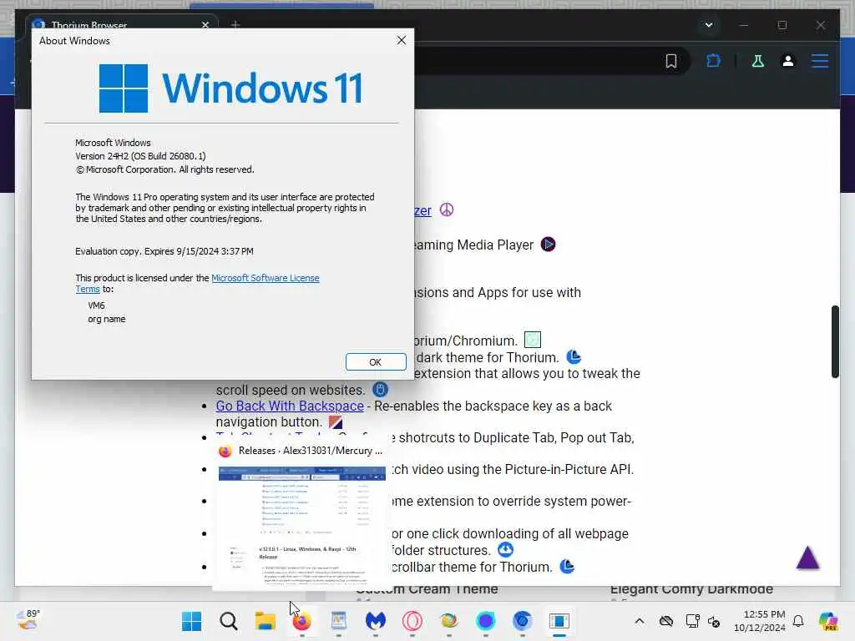Close the Thorium Browser tab
855x641 pixels.
(x=205, y=25)
